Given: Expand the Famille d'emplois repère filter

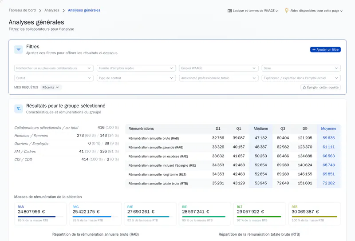Looking at the screenshot, I should (136, 68).
